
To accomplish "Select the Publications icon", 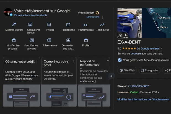I will click(x=68, y=25).
